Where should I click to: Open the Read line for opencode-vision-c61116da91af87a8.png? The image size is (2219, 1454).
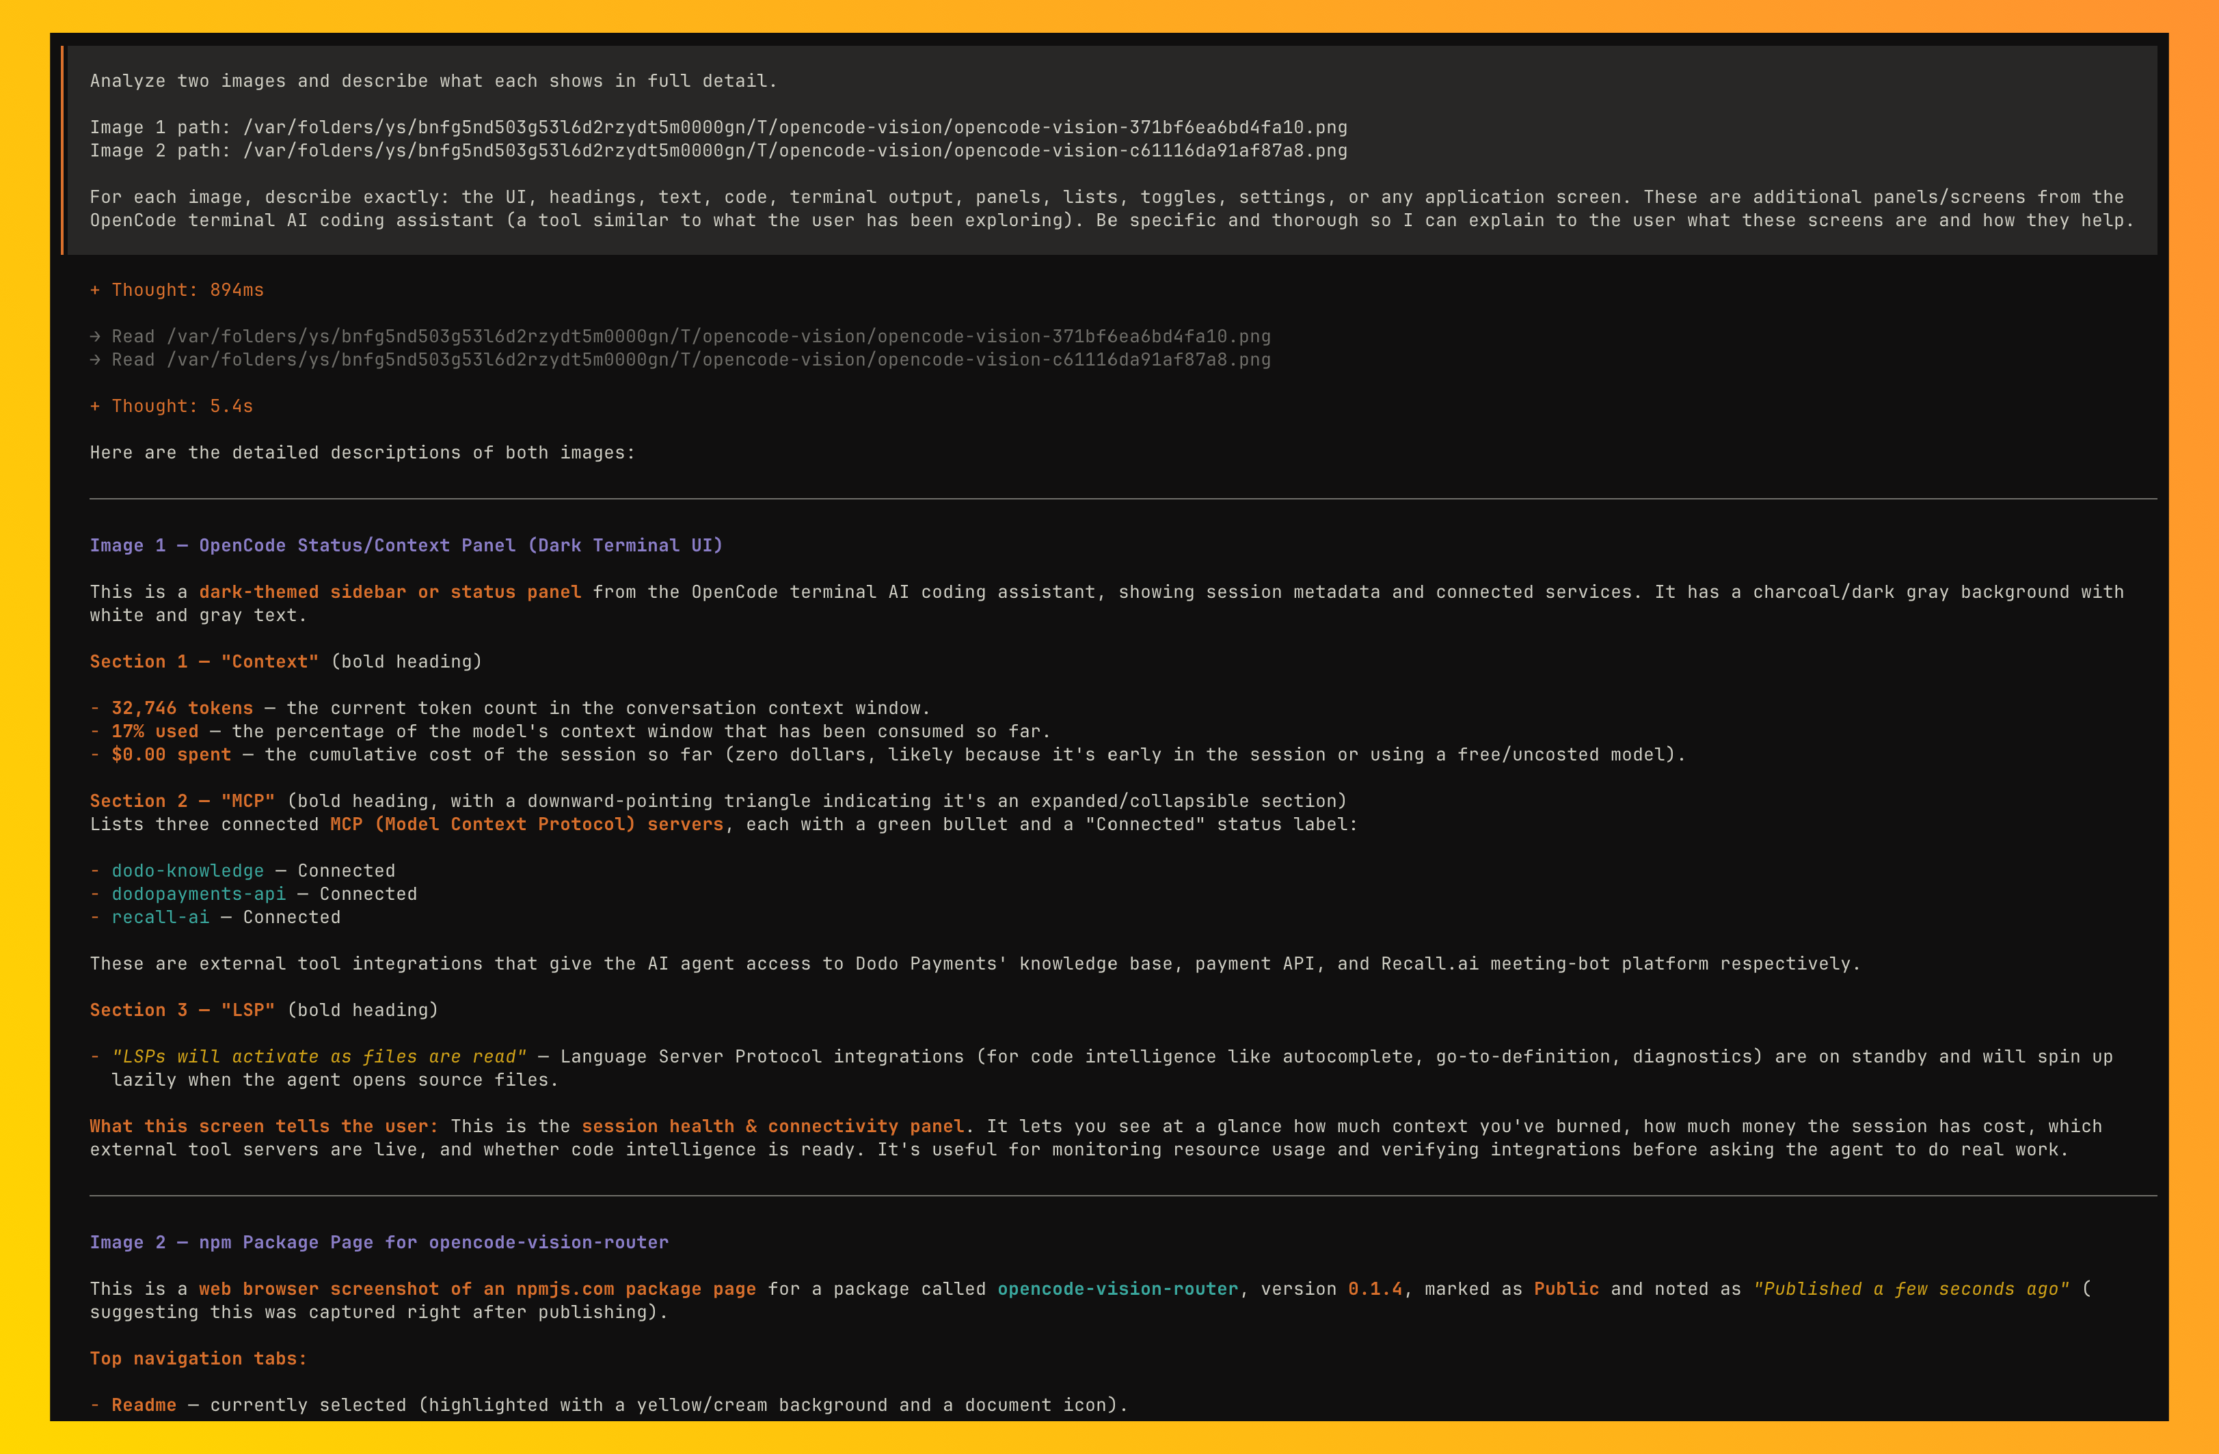click(x=681, y=360)
